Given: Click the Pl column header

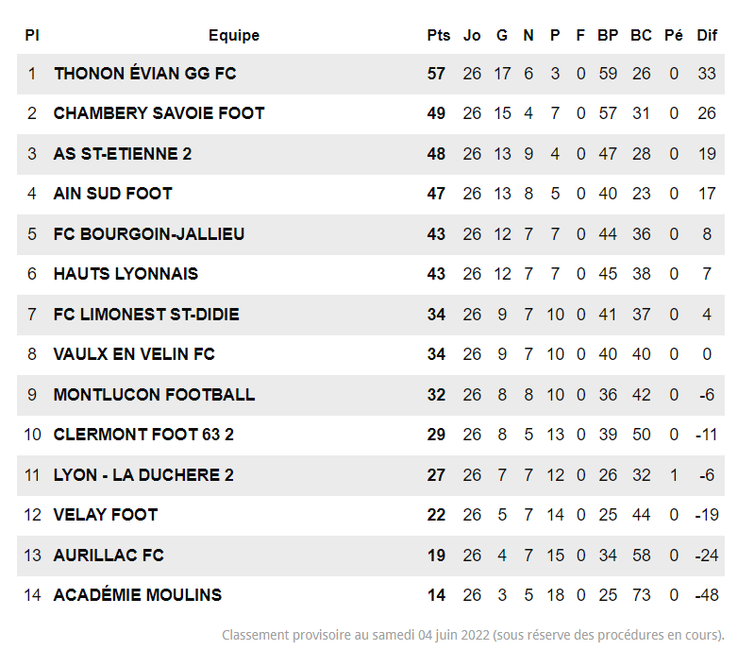Looking at the screenshot, I should 32,36.
